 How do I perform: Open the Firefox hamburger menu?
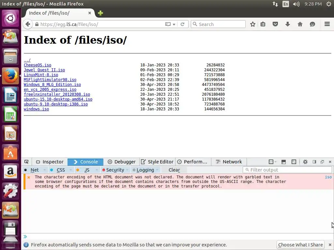[327, 24]
